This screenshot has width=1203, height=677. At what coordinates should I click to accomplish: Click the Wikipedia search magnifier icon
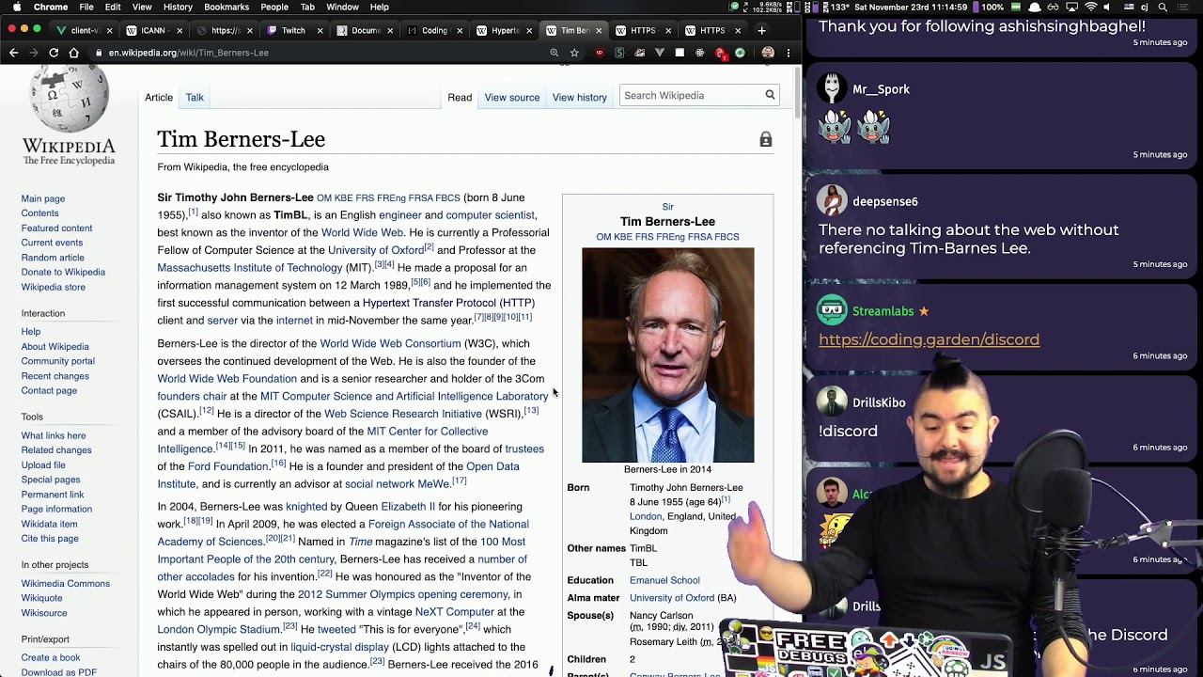[x=770, y=95]
